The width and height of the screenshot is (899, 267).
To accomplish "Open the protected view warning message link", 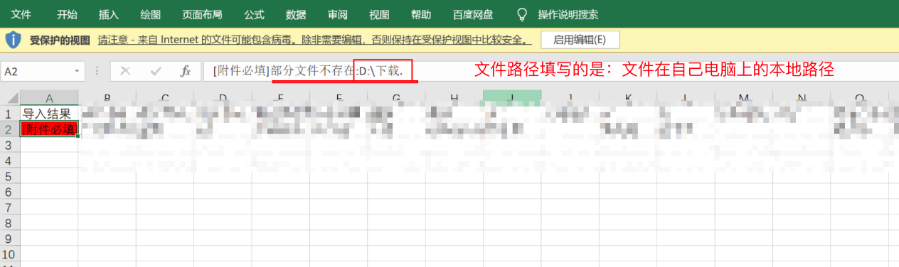I will click(315, 40).
